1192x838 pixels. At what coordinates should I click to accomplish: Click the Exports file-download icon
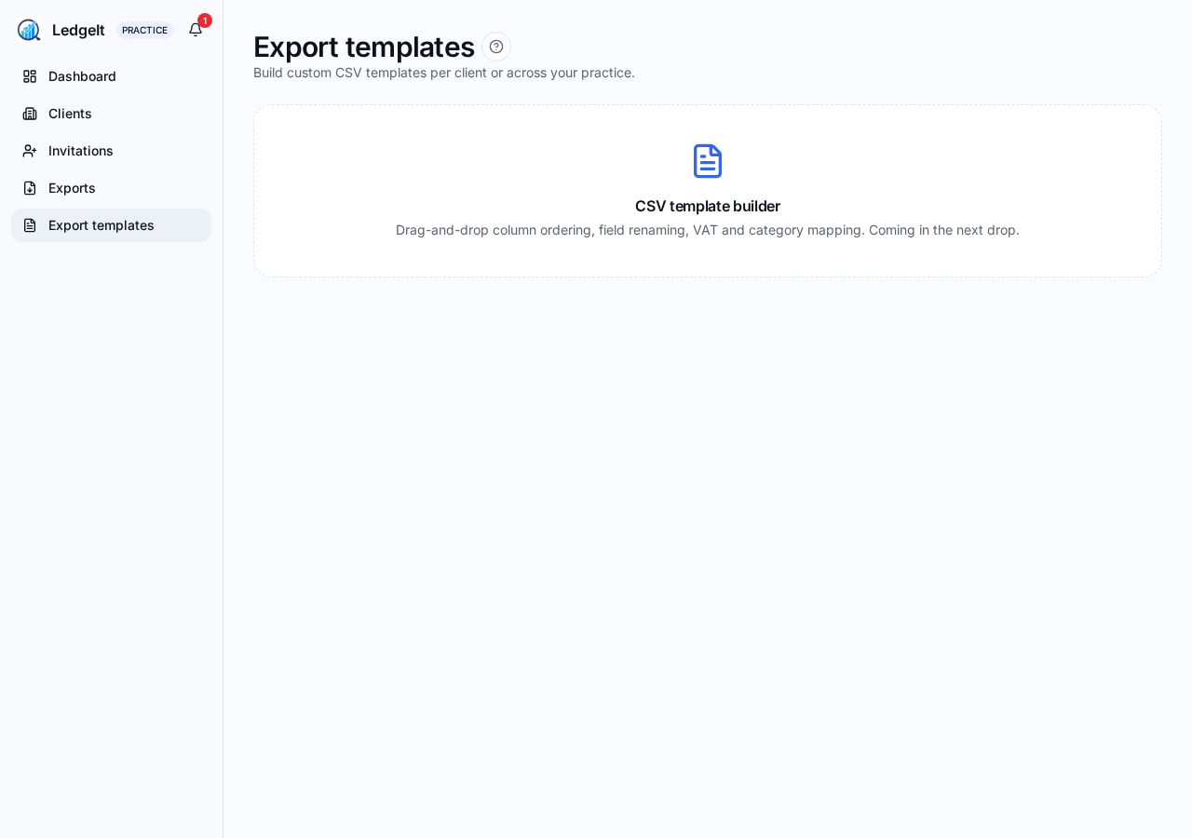click(30, 188)
